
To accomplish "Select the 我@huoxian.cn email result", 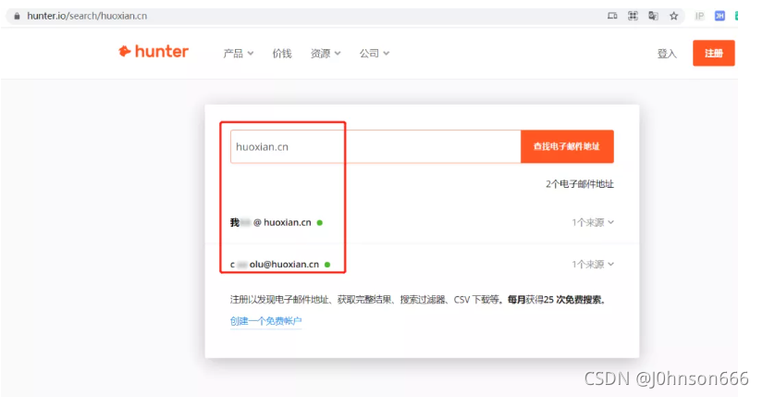I will tap(271, 223).
